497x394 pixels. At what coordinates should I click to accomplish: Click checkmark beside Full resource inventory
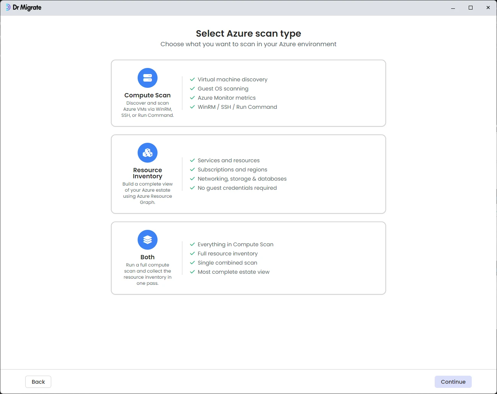click(x=192, y=254)
